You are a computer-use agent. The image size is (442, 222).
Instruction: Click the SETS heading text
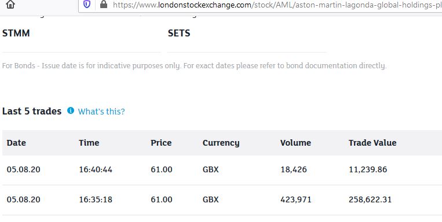(x=179, y=33)
